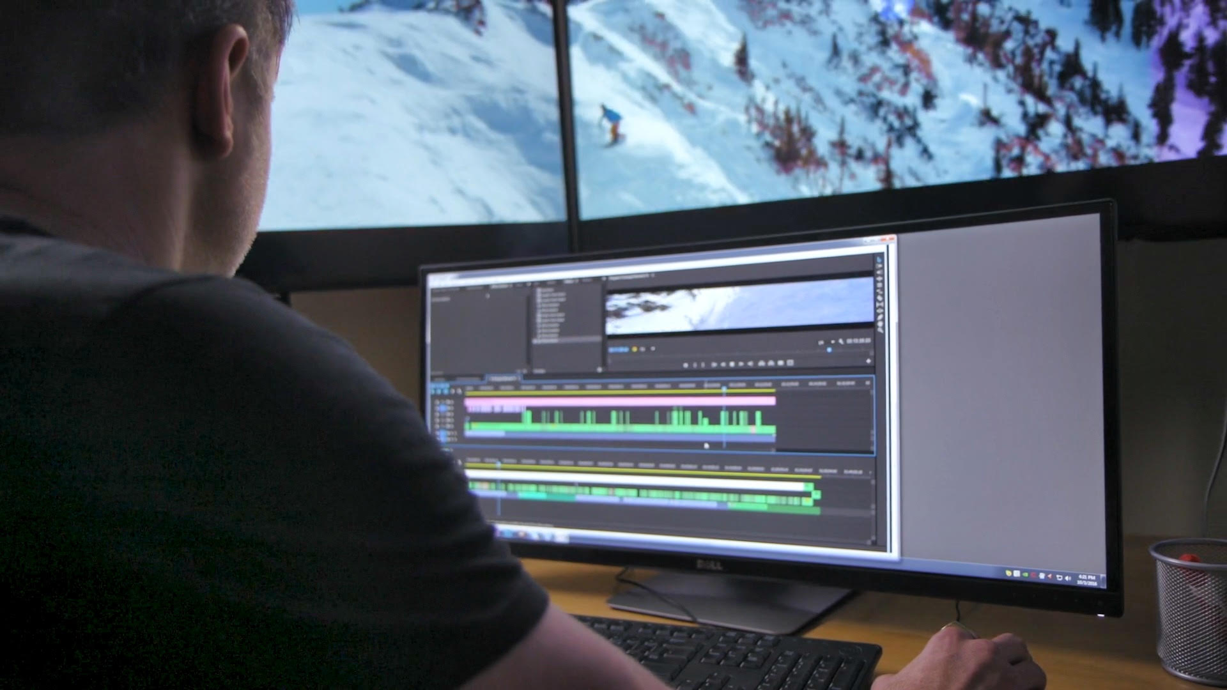The width and height of the screenshot is (1227, 690).
Task: Toggle the top video track visibility in upper timeline
Action: [436, 402]
